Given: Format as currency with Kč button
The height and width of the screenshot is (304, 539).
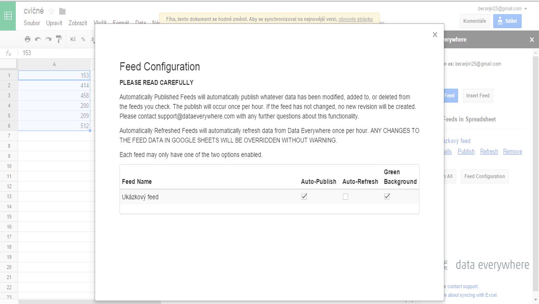Looking at the screenshot, I should [73, 39].
